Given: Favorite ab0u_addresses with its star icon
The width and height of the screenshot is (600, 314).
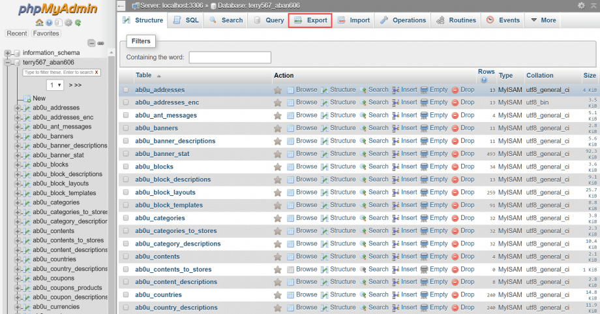Looking at the screenshot, I should tap(278, 90).
